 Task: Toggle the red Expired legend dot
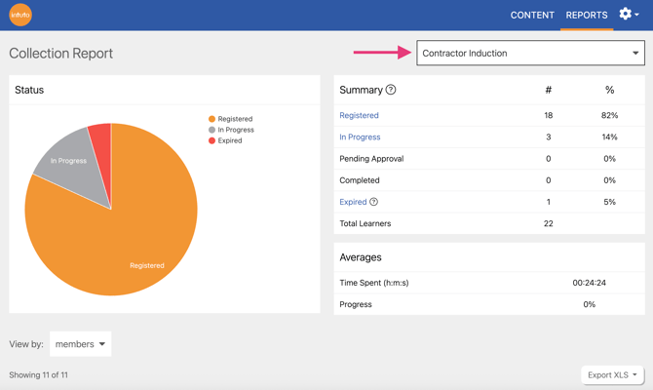211,140
